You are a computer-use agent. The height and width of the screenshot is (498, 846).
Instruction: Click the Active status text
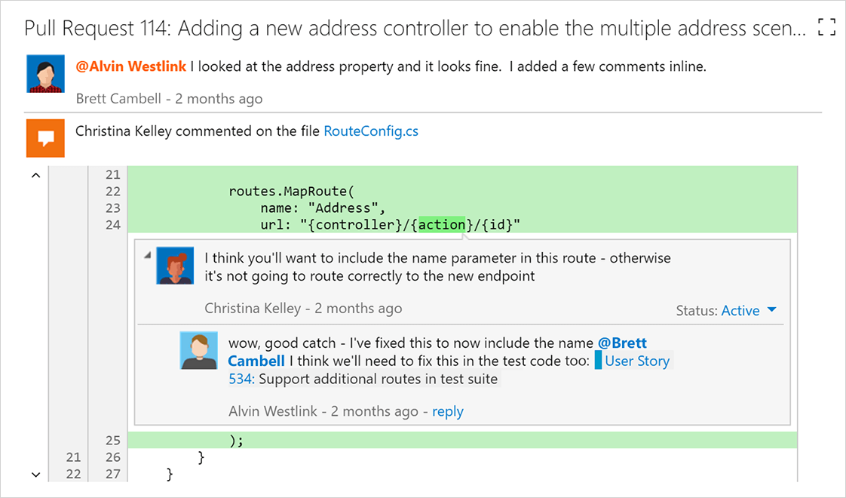coord(740,311)
